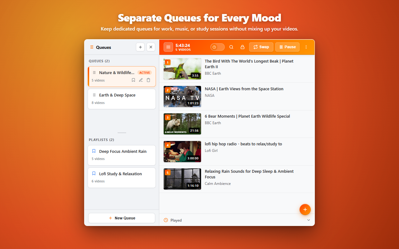The image size is (399, 249).
Task: Open Deep Focus Ambient Rain playlist
Action: [122, 155]
